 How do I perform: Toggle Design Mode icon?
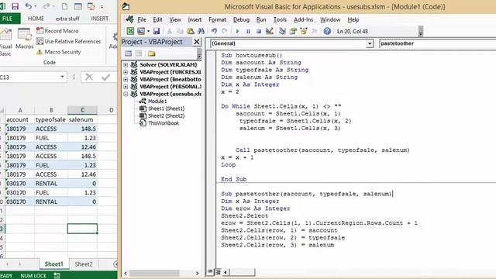tap(269, 31)
